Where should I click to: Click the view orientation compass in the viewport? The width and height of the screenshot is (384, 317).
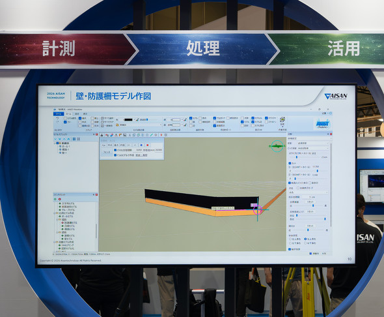277,146
